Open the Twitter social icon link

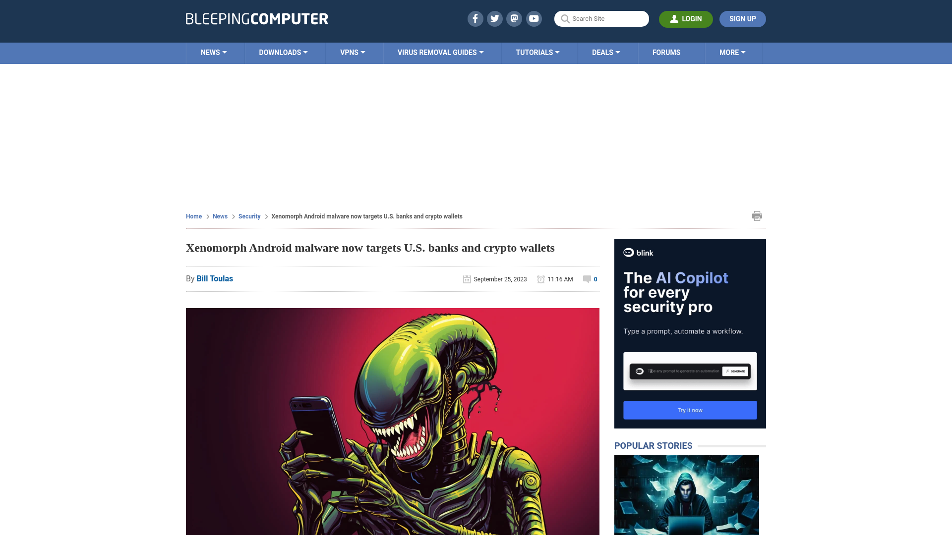coord(494,18)
